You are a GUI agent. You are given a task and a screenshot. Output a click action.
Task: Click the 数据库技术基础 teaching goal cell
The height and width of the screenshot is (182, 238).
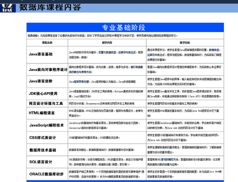click(x=185, y=150)
